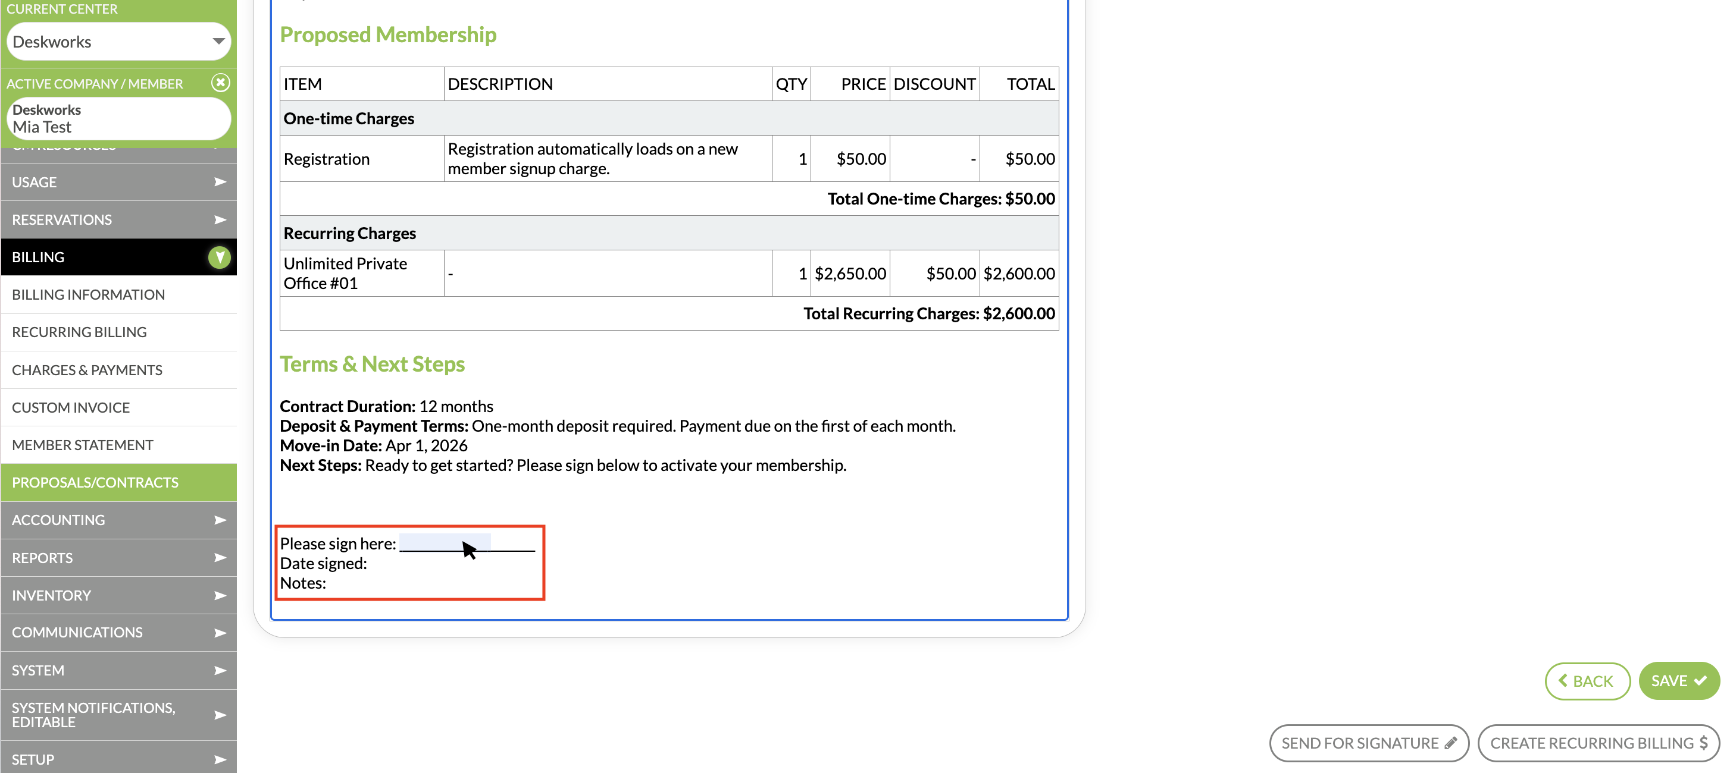Click dollar icon on Create Recurring Billing
The height and width of the screenshot is (773, 1733).
tap(1703, 743)
